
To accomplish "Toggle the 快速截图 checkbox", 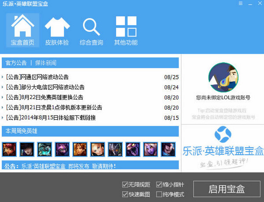I will coord(125,194).
